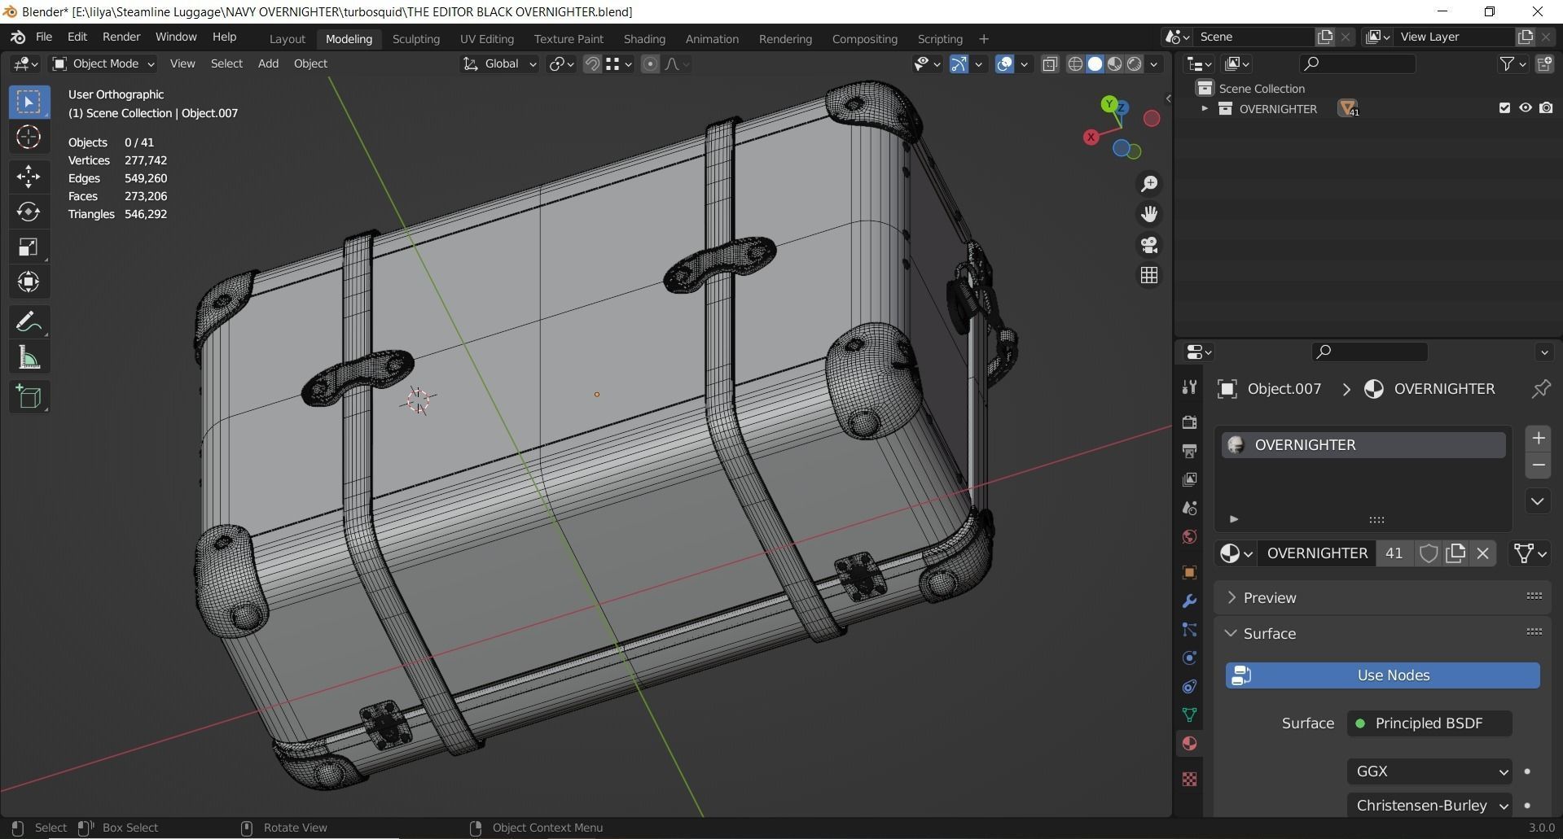Expand OVERNIGHTER collection in outliner

(x=1204, y=108)
